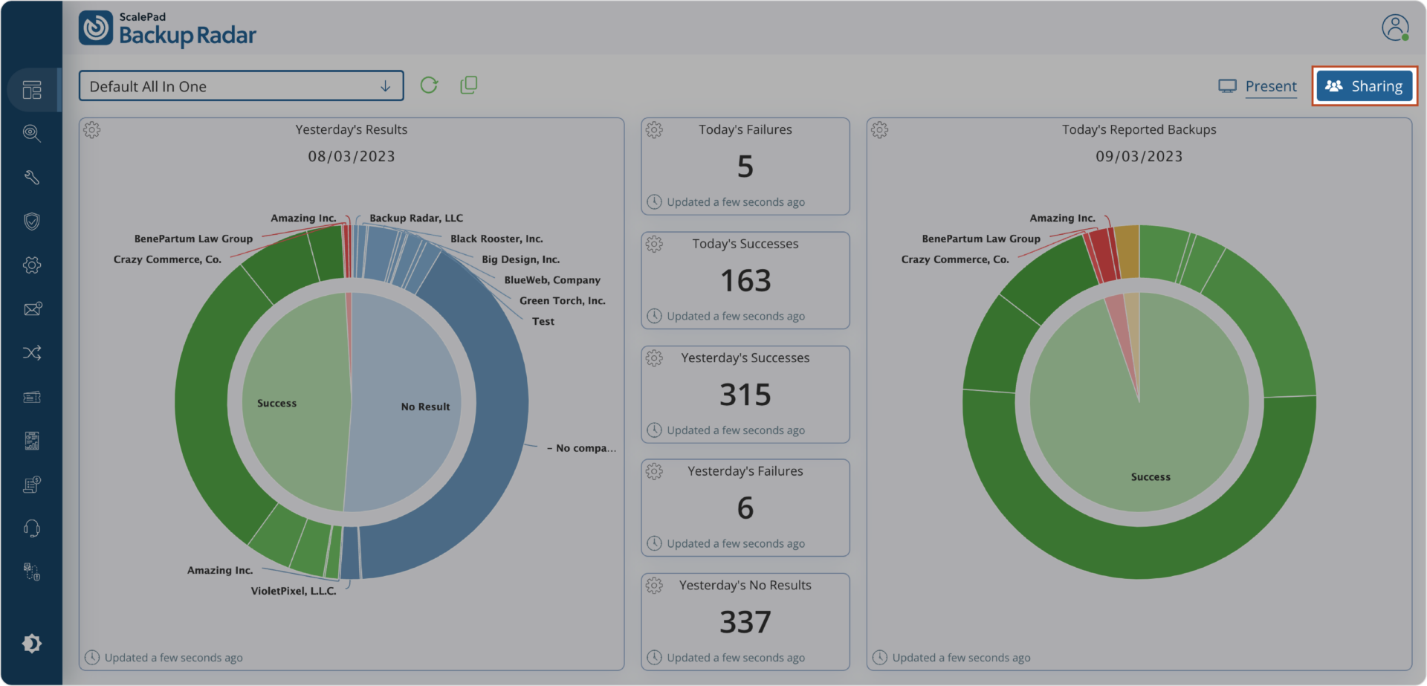Image resolution: width=1427 pixels, height=686 pixels.
Task: Open Yesterday's Results widget settings gear
Action: [92, 130]
